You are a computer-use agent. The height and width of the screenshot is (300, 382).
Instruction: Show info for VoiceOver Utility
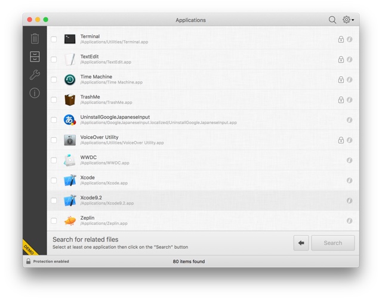tap(349, 140)
